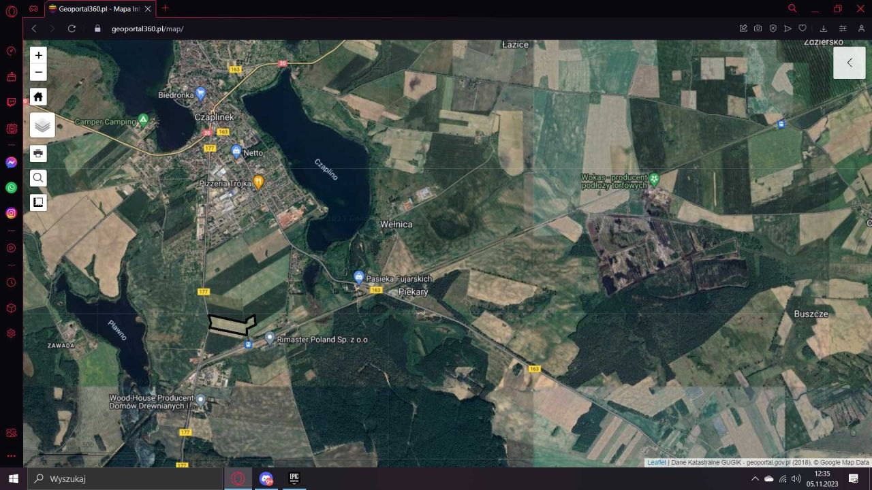Image resolution: width=872 pixels, height=490 pixels.
Task: Open the My Flow send icon
Action: 788,29
